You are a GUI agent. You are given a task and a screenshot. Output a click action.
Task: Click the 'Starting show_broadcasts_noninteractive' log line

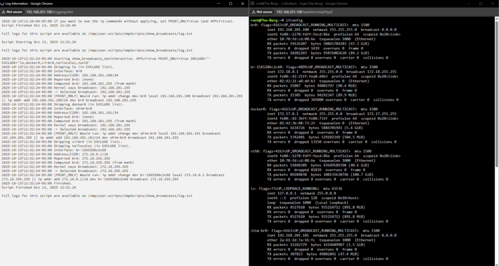pyautogui.click(x=106, y=61)
